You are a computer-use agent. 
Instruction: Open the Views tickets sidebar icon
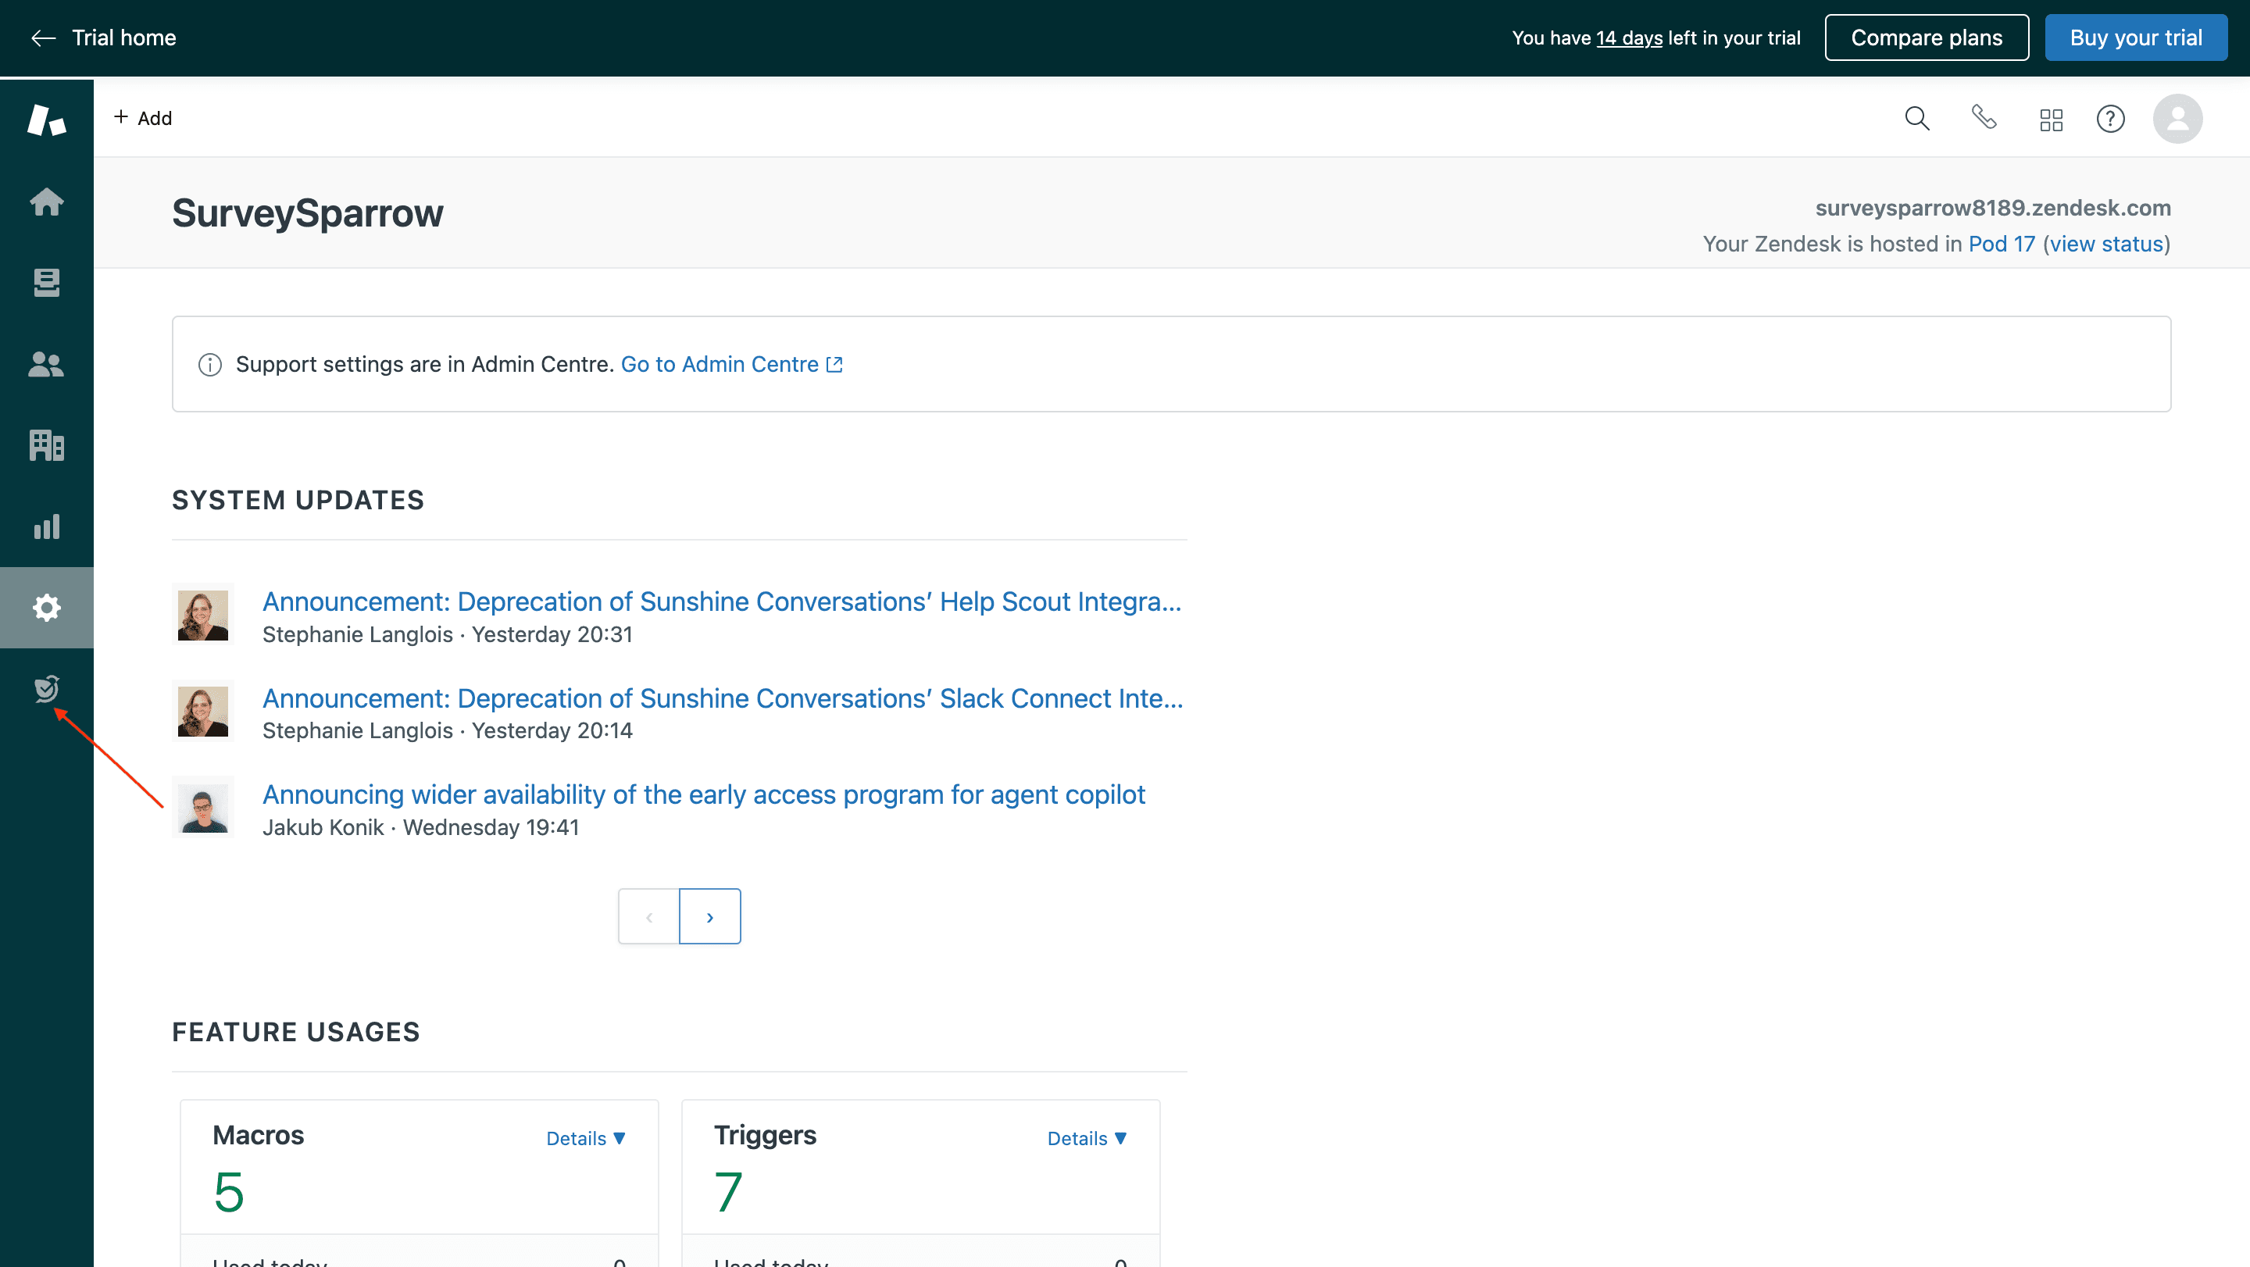(x=46, y=282)
